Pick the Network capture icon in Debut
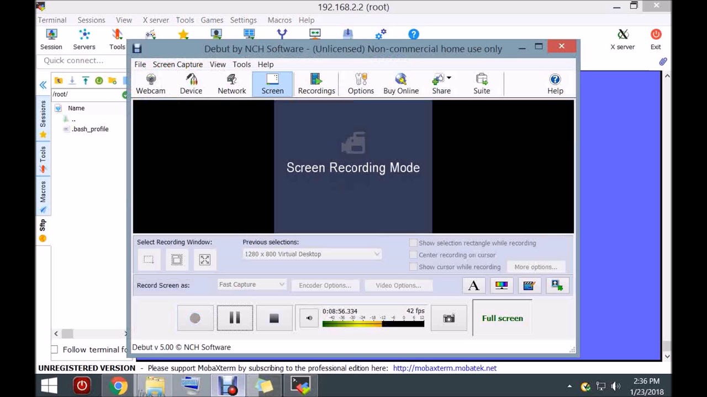Screen dimensions: 707x397 pos(231,84)
